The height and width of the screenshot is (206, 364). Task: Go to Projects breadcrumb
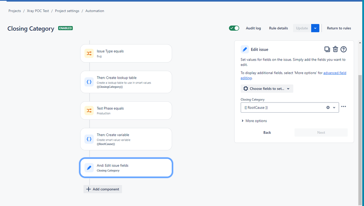tap(15, 11)
